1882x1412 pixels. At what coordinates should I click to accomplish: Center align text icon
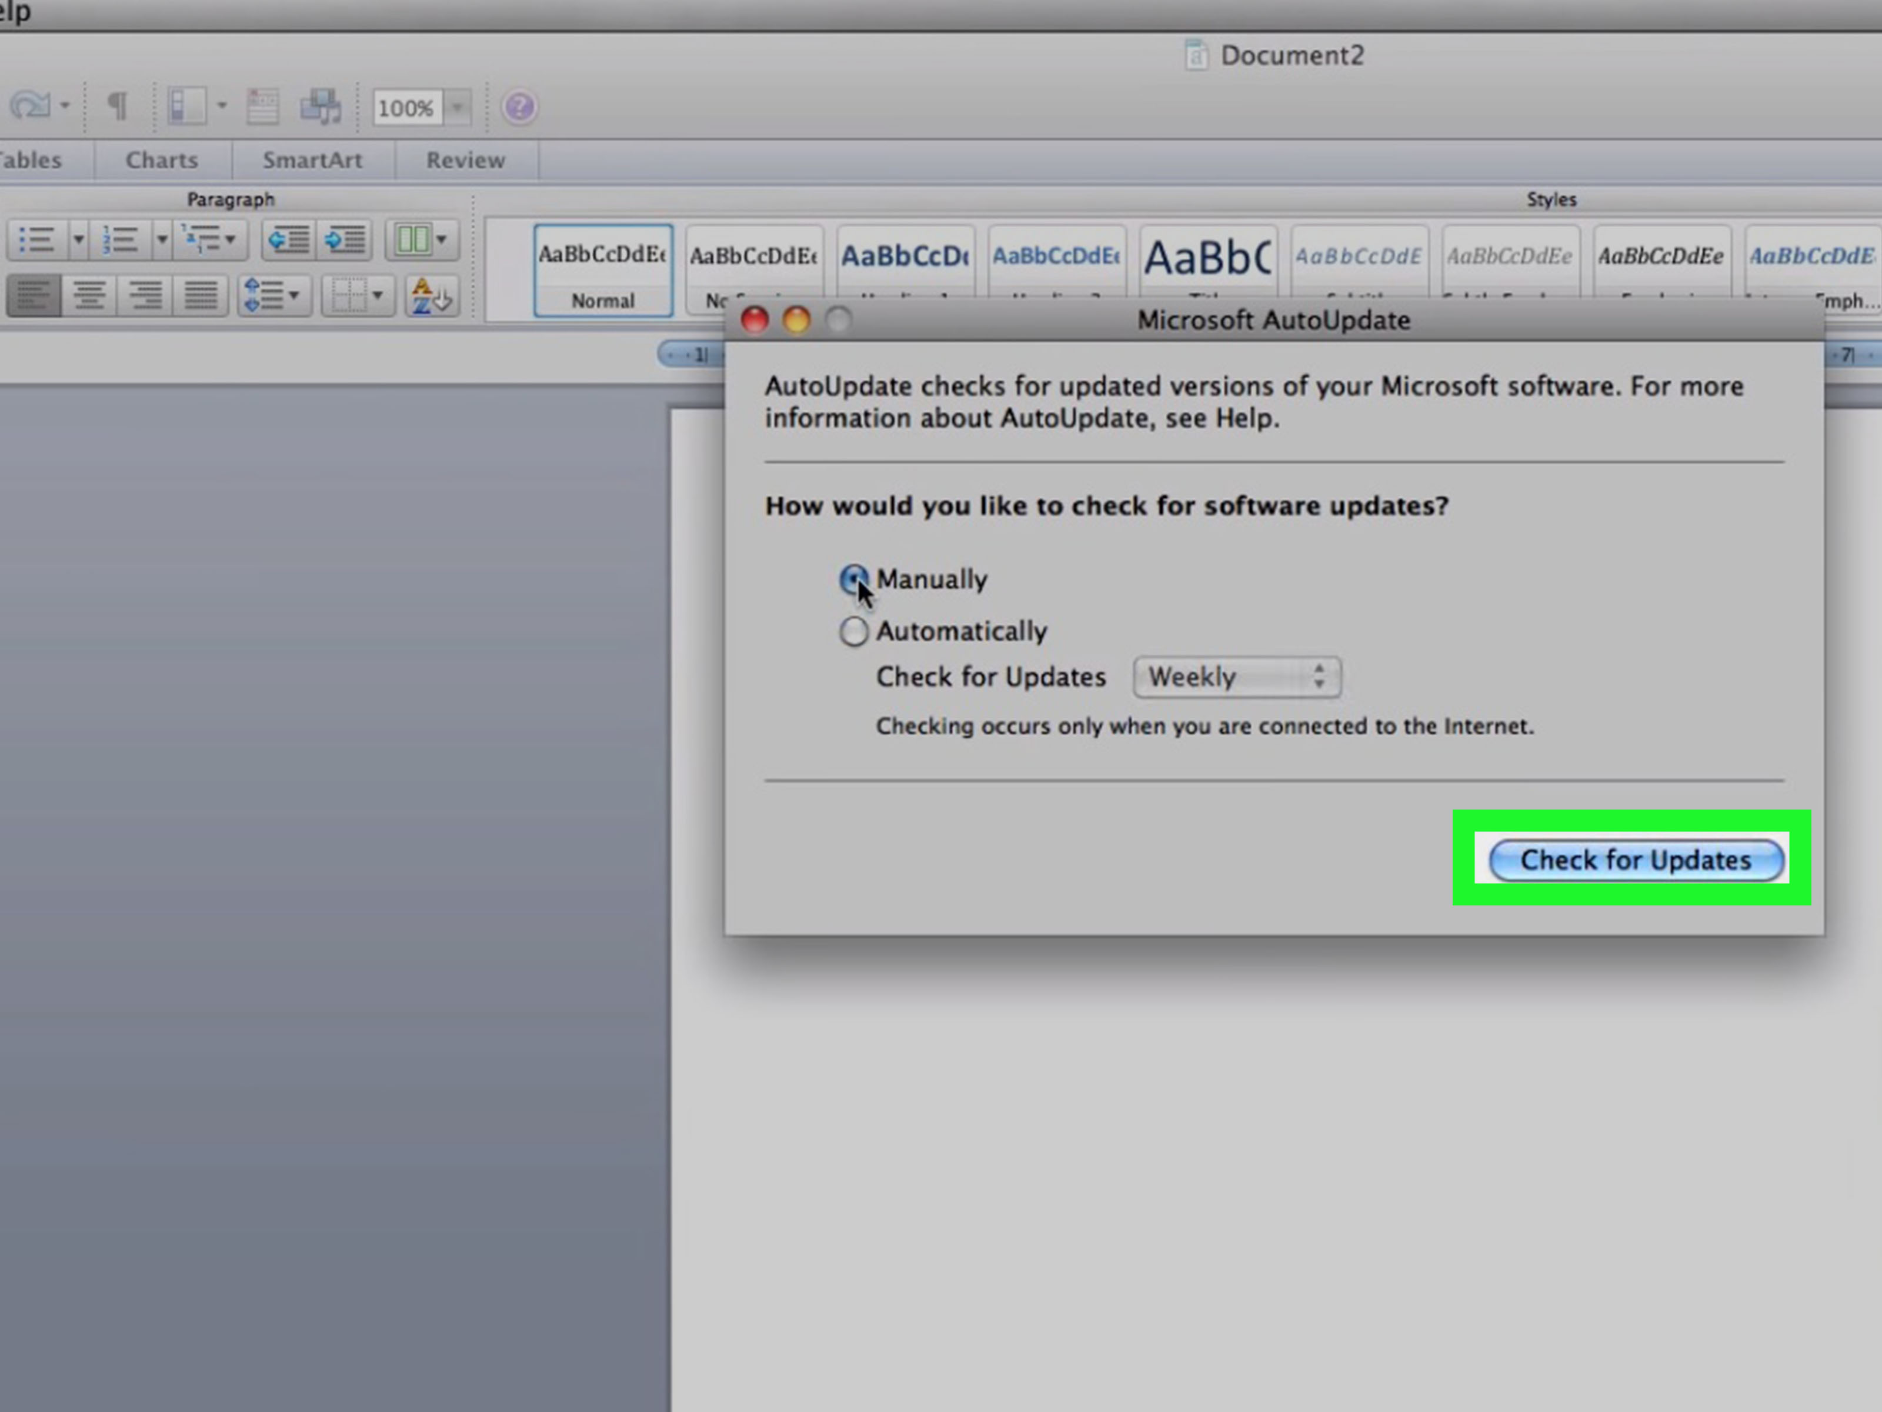tap(89, 296)
